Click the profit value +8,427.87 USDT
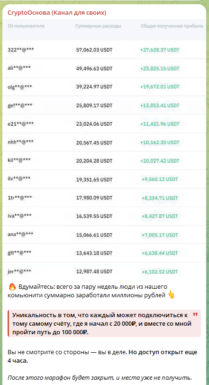This screenshot has width=209, height=385. click(x=160, y=216)
